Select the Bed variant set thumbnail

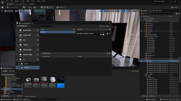coord(21,40)
